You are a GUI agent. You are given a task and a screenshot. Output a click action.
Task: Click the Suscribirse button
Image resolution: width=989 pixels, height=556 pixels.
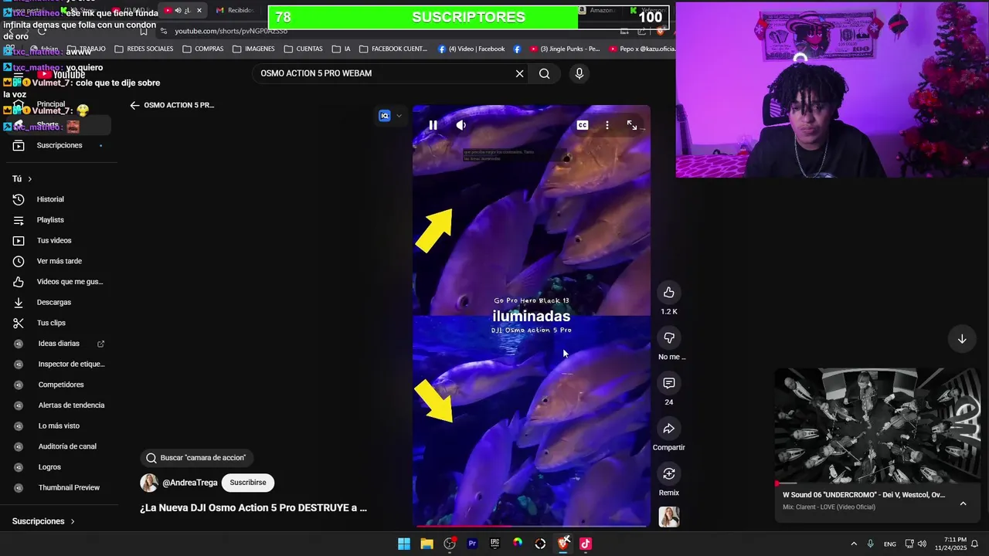point(248,483)
